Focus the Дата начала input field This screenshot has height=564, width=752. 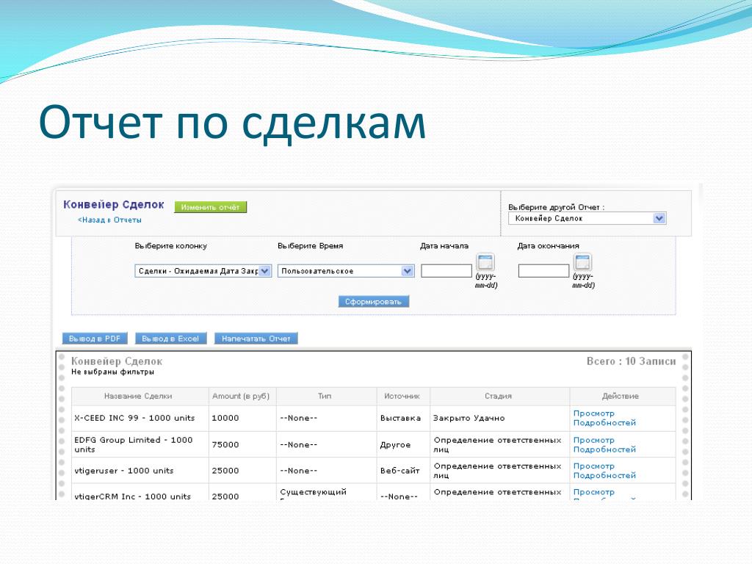point(446,271)
